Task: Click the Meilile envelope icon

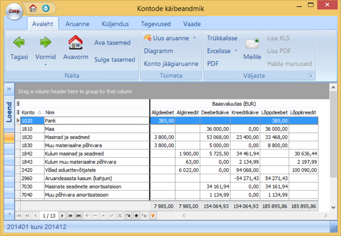Action: (252, 44)
